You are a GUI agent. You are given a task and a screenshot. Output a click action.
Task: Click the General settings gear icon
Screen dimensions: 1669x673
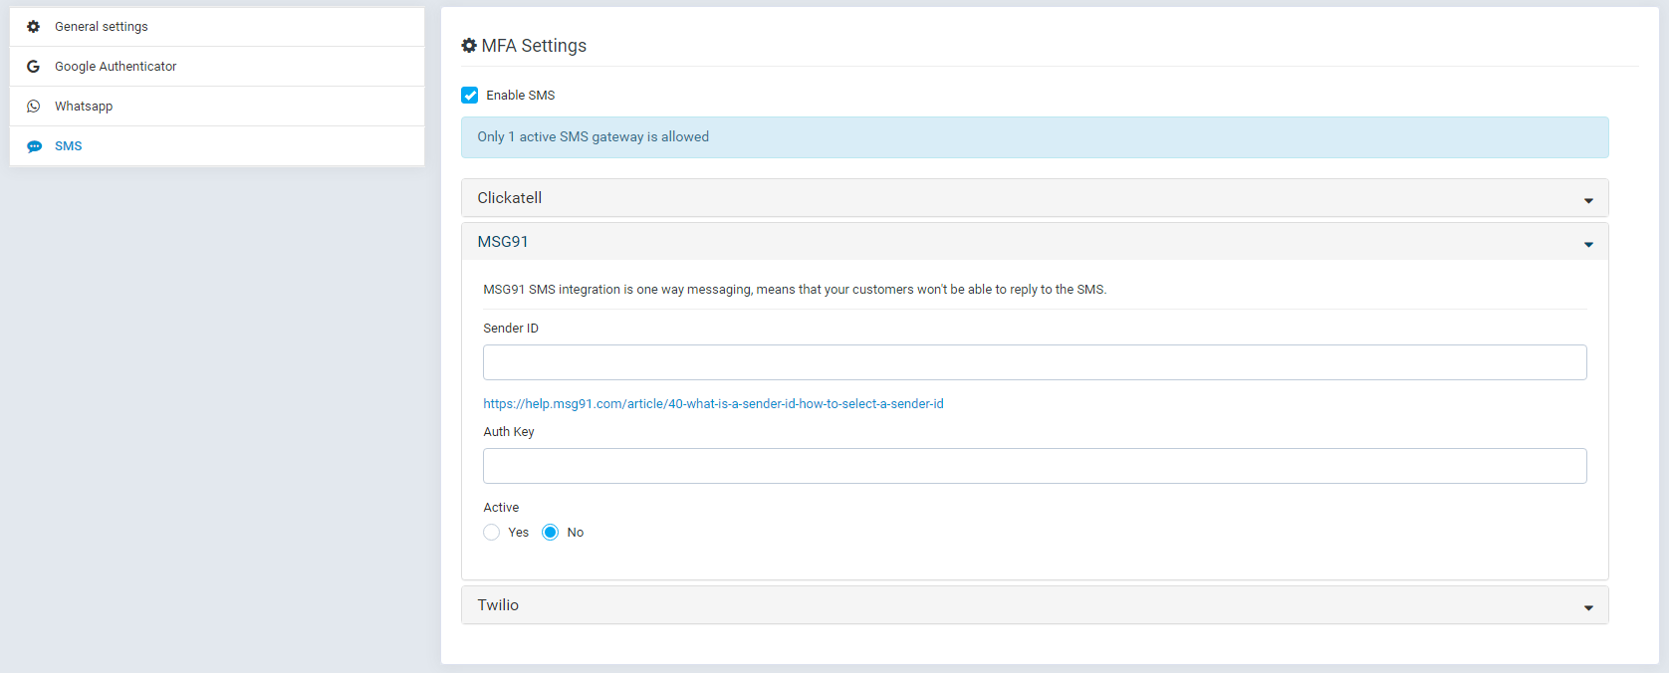pyautogui.click(x=33, y=27)
